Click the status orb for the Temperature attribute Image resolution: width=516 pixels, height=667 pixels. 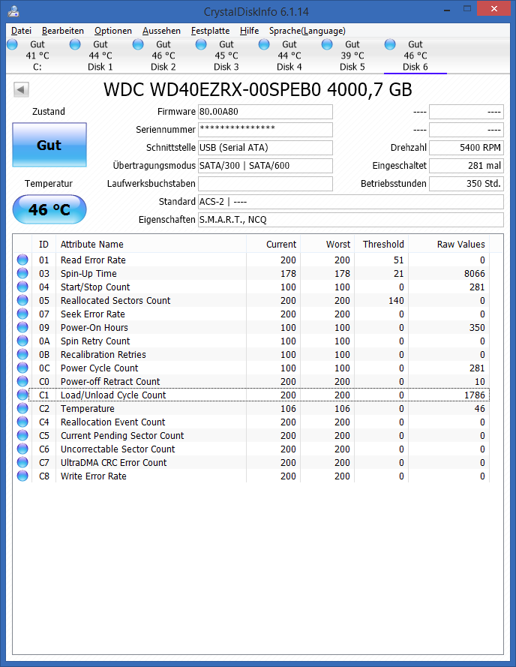pyautogui.click(x=22, y=408)
